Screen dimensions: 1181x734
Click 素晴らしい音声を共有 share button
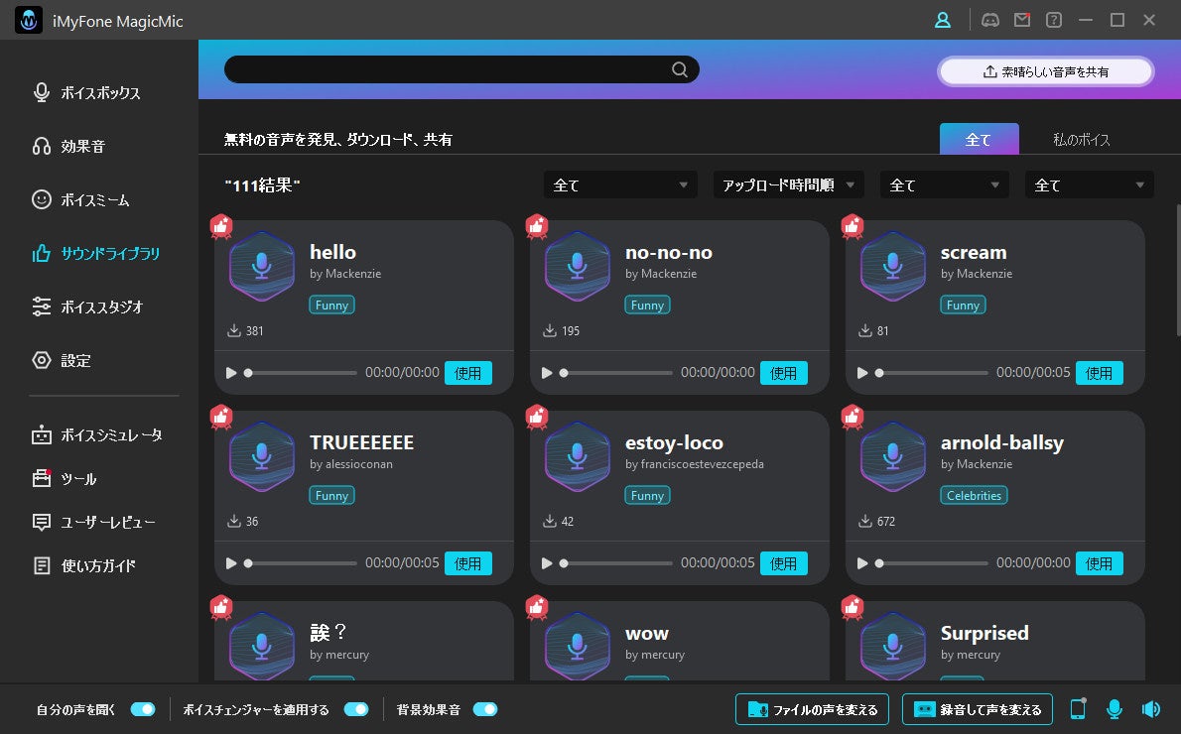[1045, 71]
